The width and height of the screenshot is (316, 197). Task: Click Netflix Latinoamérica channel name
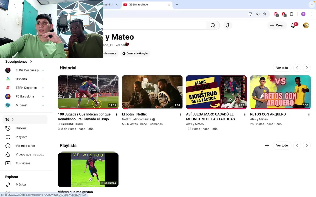[136, 119]
